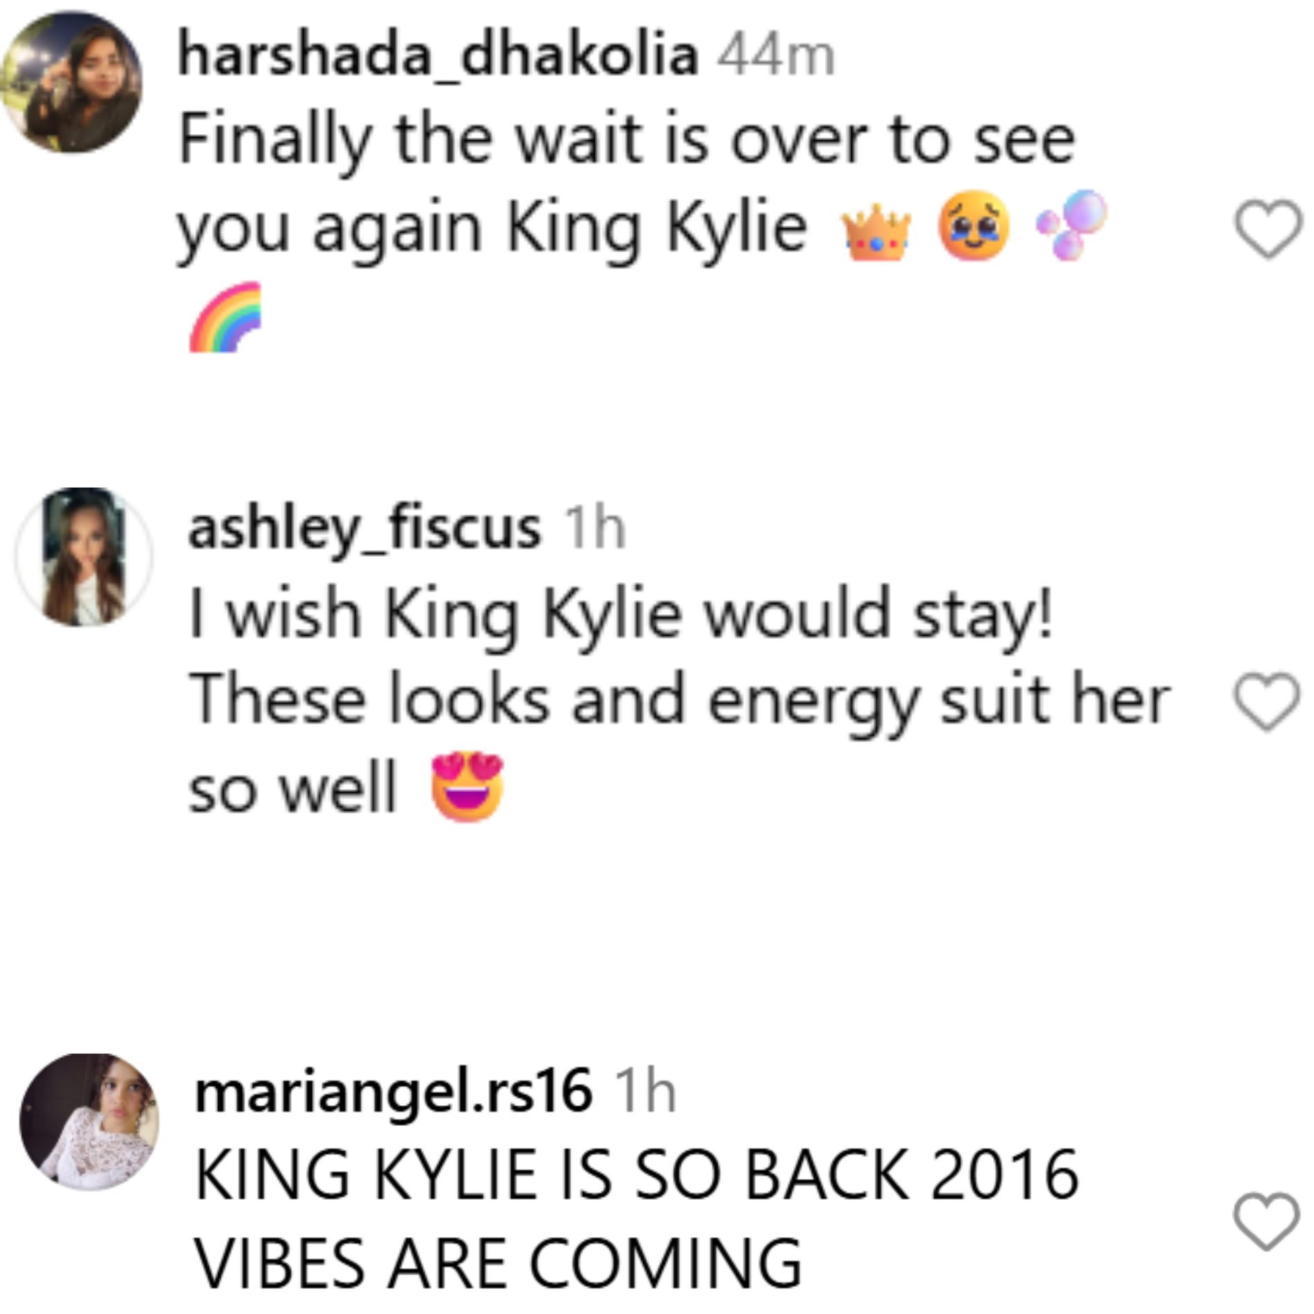Viewport: 1314px width, 1314px height.
Task: Select the 'I wish King Kylie would stay' comment
Action: [679, 703]
